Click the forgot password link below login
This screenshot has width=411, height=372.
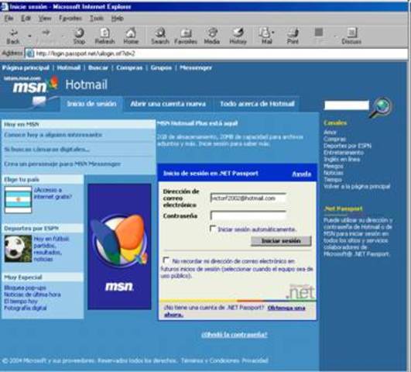[235, 335]
